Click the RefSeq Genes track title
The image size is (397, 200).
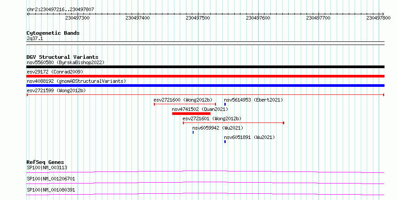(45, 162)
